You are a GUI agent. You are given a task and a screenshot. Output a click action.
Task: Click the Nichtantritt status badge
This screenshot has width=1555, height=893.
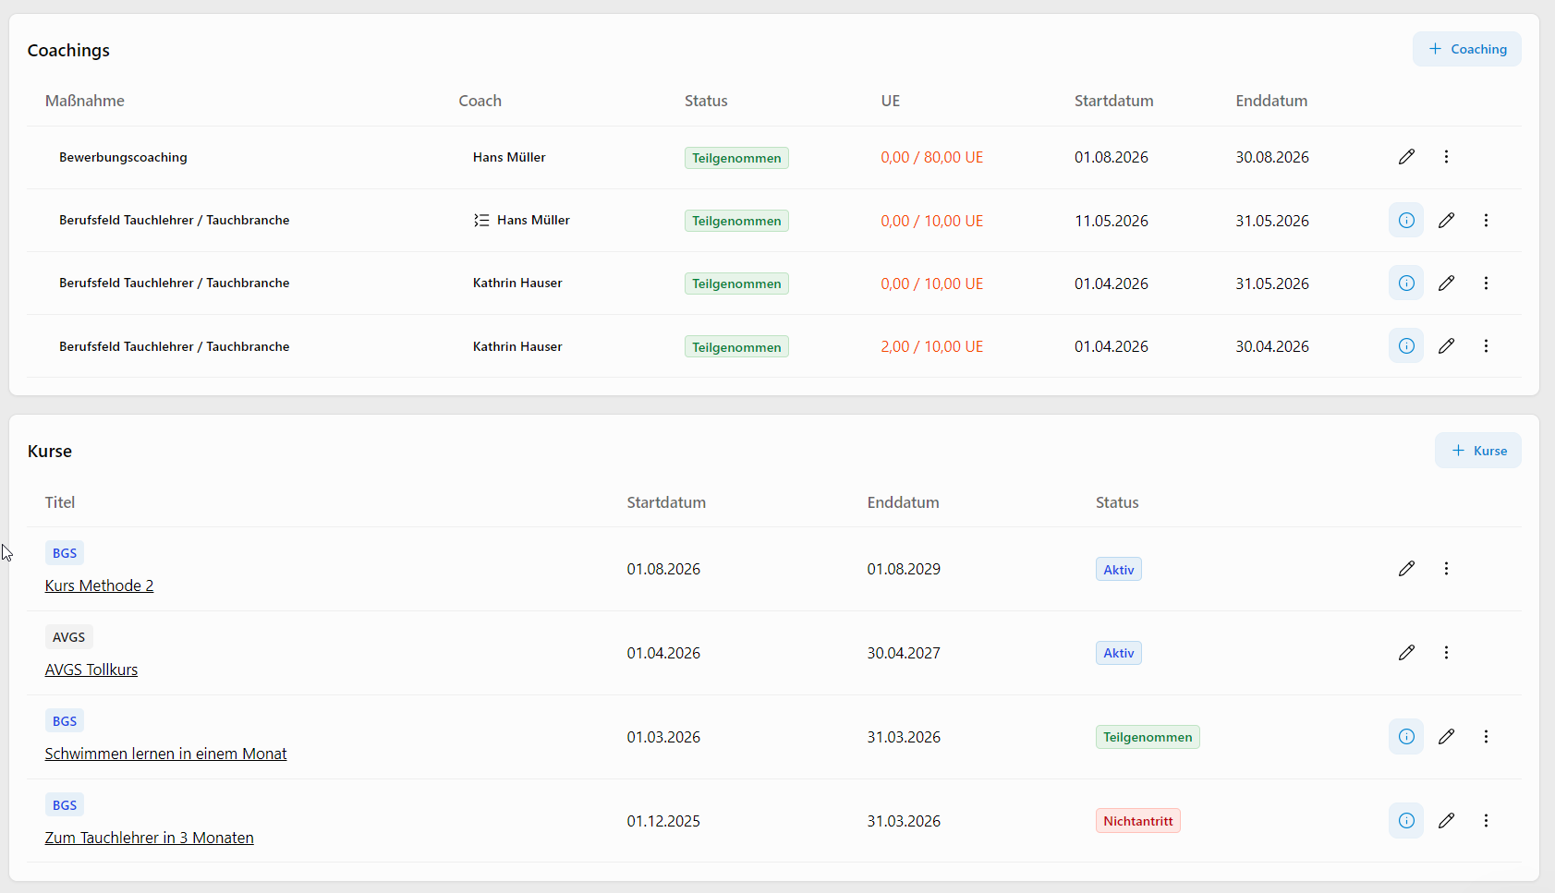pyautogui.click(x=1137, y=821)
